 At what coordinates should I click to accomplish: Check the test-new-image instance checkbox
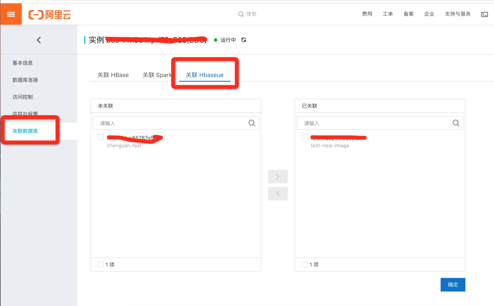(305, 137)
